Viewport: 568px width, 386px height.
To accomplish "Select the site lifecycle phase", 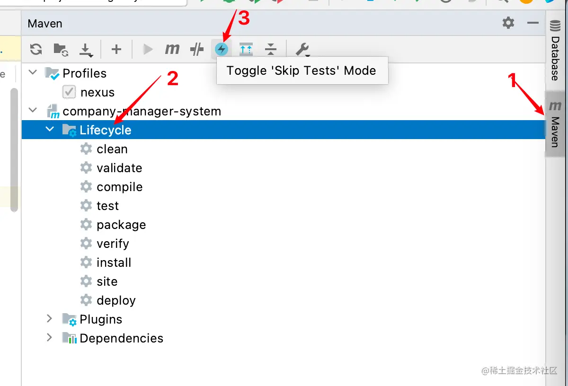I will coord(107,281).
